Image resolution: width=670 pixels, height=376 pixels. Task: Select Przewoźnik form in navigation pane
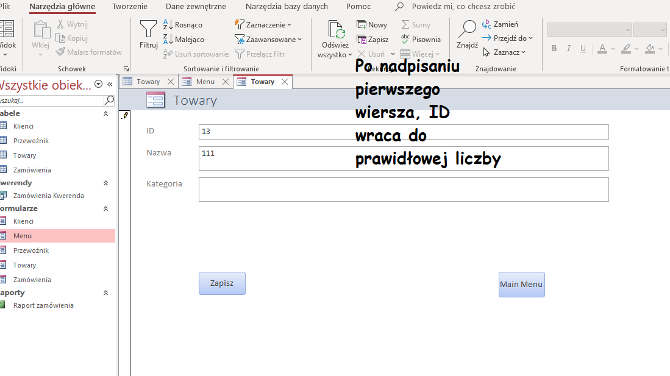(30, 250)
